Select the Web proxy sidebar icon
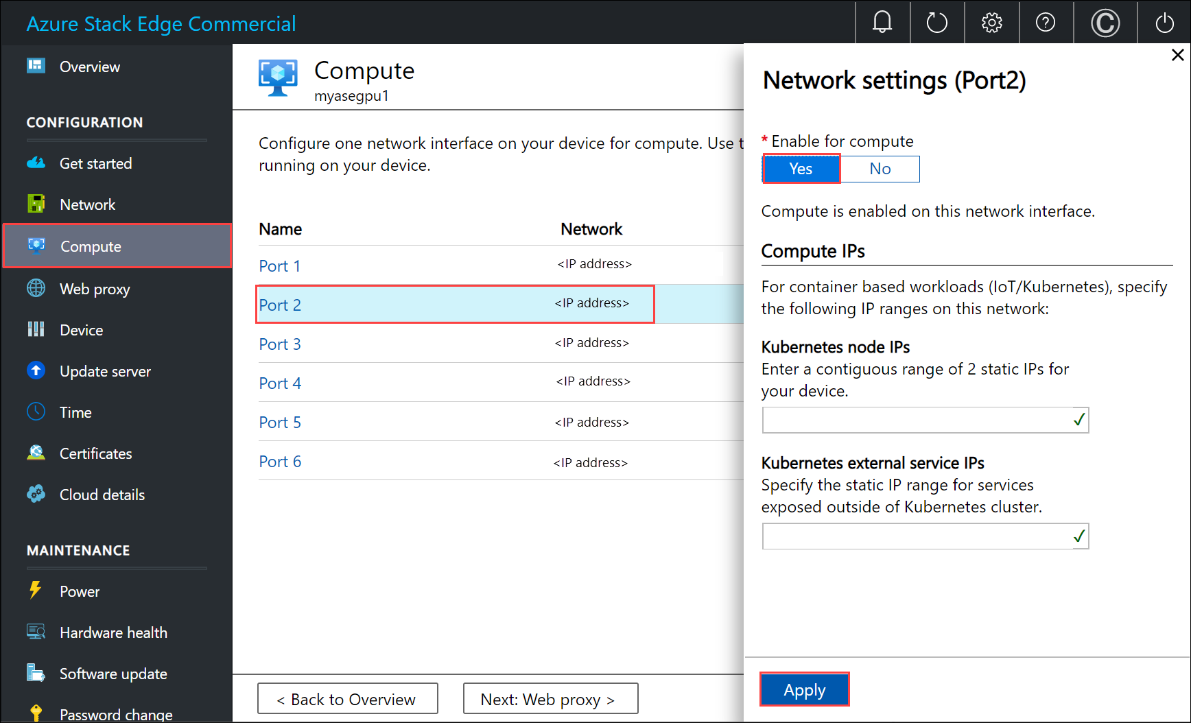This screenshot has height=723, width=1191. [x=36, y=289]
